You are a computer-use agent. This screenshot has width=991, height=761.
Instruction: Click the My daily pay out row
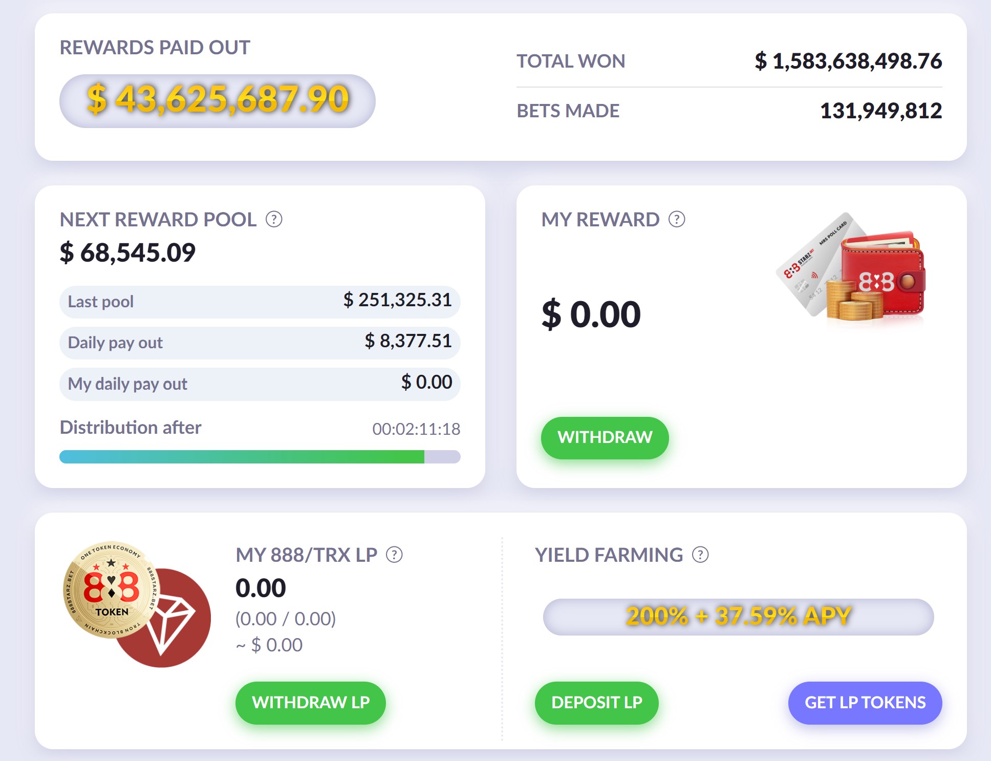click(x=260, y=384)
